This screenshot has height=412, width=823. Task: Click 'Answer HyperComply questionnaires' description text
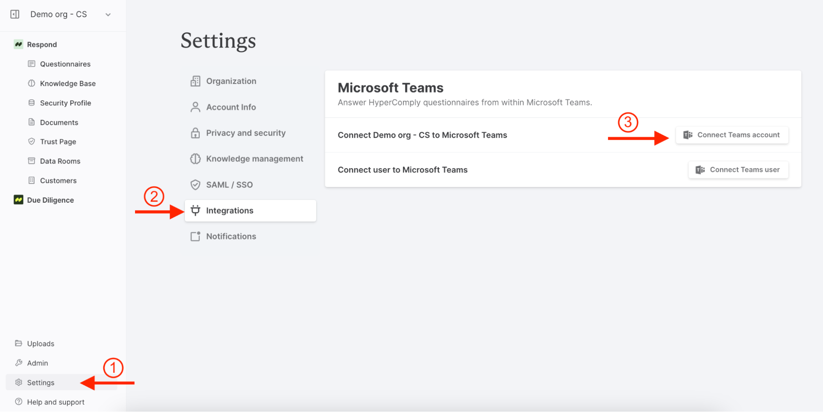(x=465, y=103)
